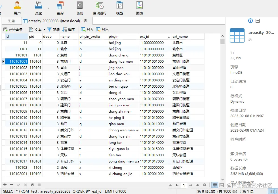Select the id cell 110102
This screenshot has height=194, width=278.
(x=16, y=167)
